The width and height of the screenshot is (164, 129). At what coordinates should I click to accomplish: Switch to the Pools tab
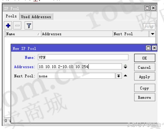(11, 16)
